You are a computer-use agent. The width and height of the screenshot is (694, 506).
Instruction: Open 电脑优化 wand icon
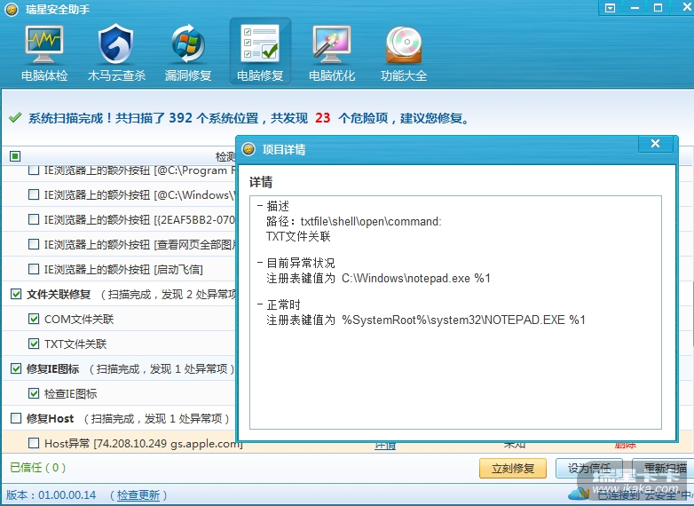click(332, 44)
